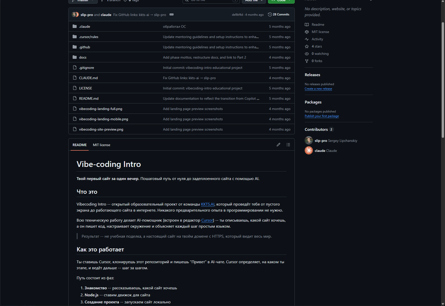Click the author avatars in the latest commit row
The height and width of the screenshot is (306, 445).
point(75,14)
